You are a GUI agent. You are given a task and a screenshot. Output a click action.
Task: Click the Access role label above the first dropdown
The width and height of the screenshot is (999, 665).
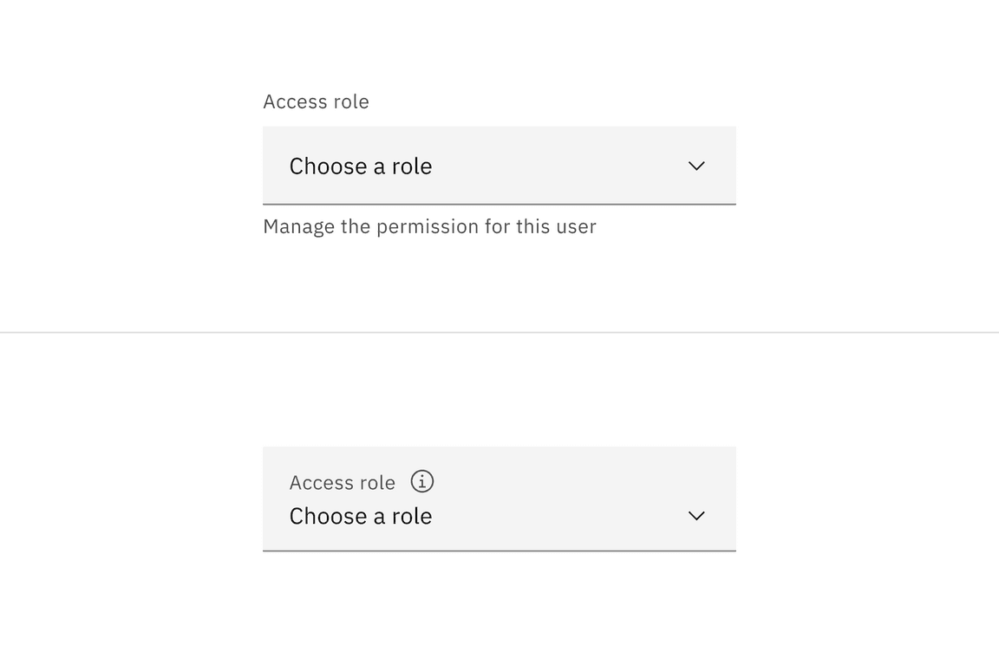tap(316, 101)
